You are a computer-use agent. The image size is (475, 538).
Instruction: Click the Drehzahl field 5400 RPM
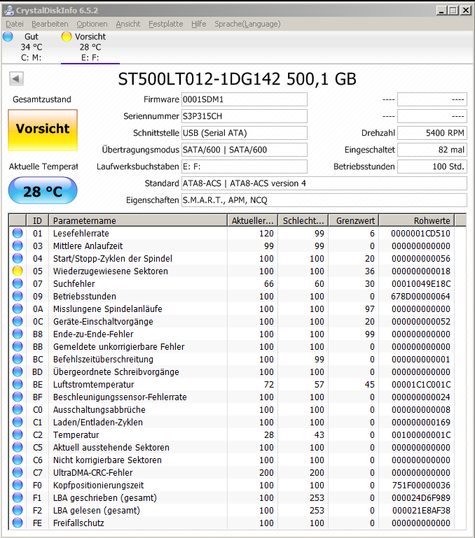tap(432, 133)
